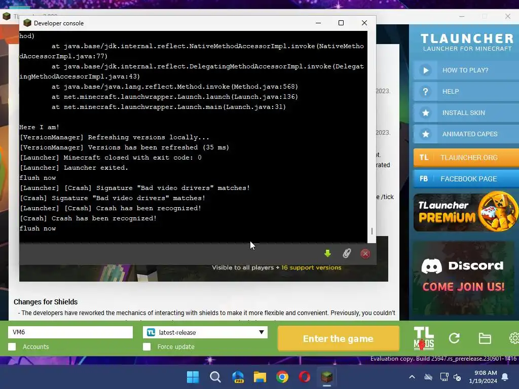This screenshot has width=519, height=389.
Task: Click the Developer console scrollbar thumb
Action: coord(372,231)
